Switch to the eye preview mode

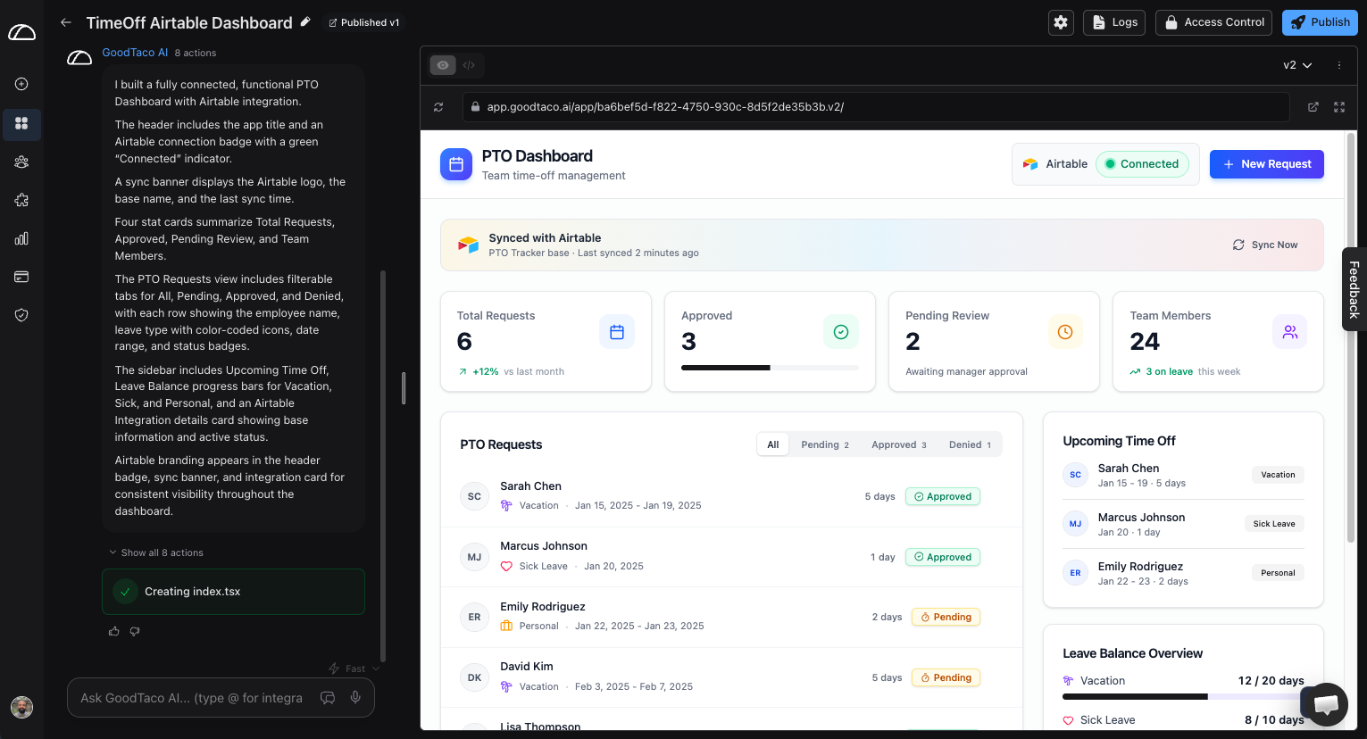pos(443,65)
